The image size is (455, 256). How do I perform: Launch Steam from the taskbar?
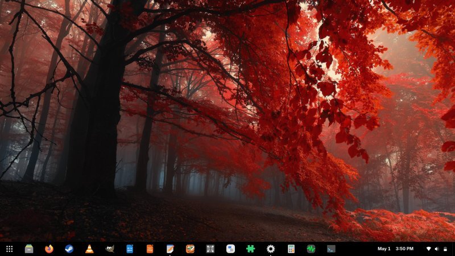click(69, 249)
